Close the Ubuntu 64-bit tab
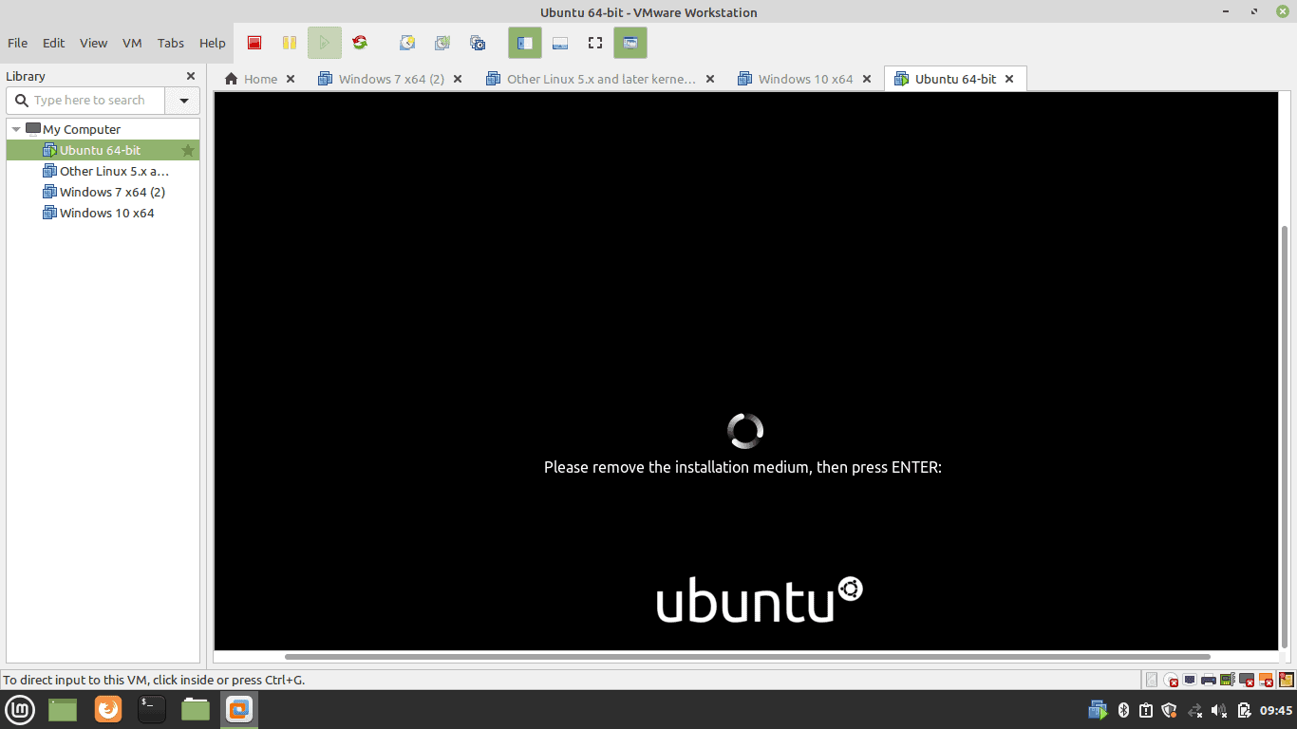The width and height of the screenshot is (1297, 729). coord(1009,79)
